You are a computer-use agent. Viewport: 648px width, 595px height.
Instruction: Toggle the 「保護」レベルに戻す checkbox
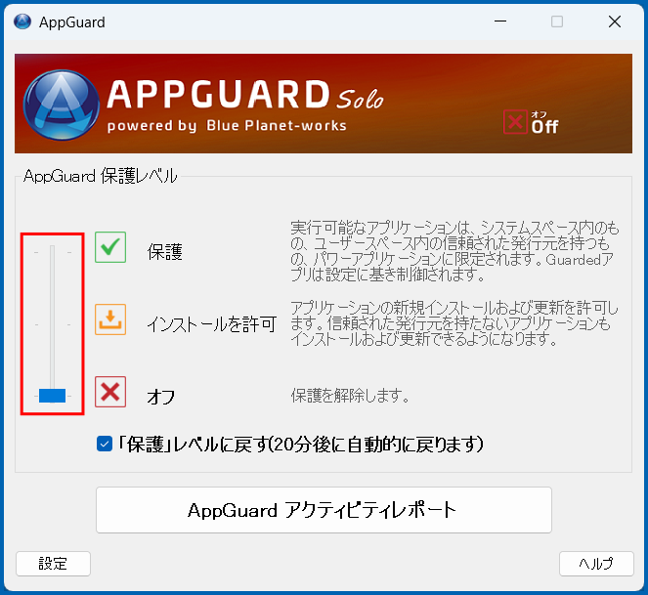(105, 445)
